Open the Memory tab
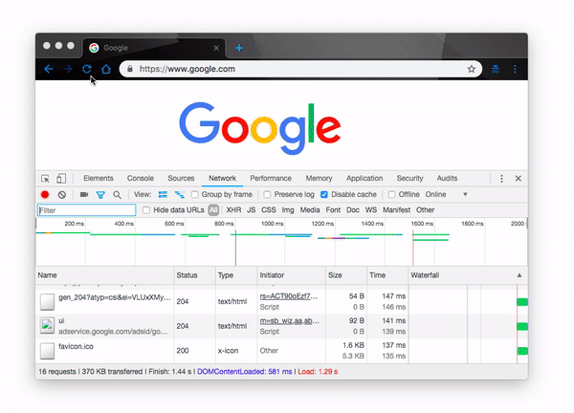The width and height of the screenshot is (574, 413). (319, 179)
